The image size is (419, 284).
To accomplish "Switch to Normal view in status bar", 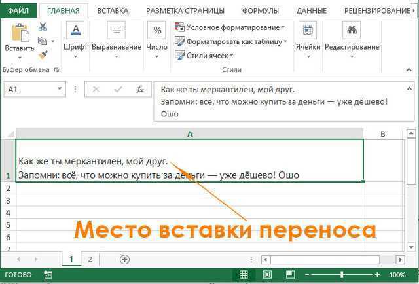I will (x=243, y=275).
